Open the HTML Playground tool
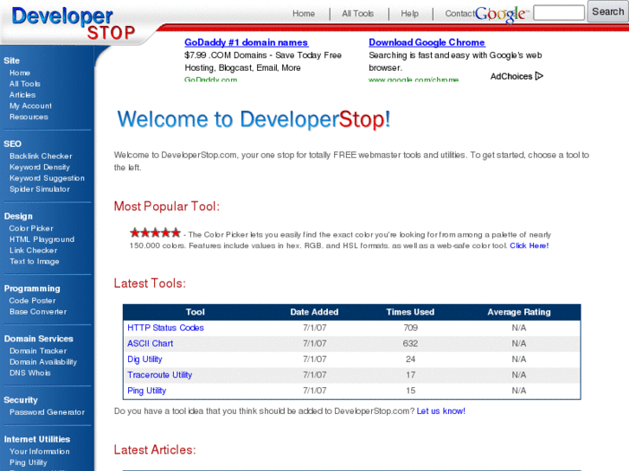This screenshot has width=629, height=471. (42, 239)
